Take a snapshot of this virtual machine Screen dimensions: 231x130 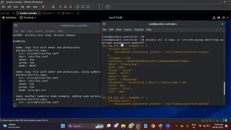60,7
